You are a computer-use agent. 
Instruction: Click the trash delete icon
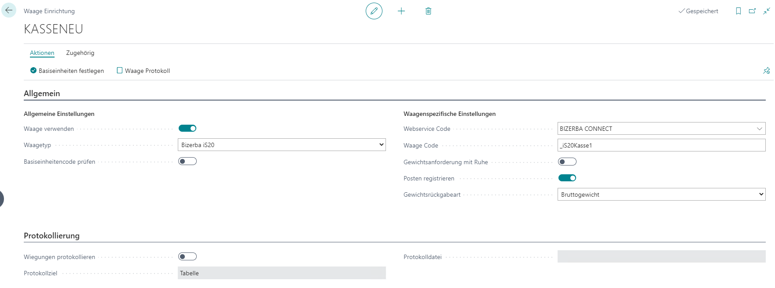(x=428, y=11)
